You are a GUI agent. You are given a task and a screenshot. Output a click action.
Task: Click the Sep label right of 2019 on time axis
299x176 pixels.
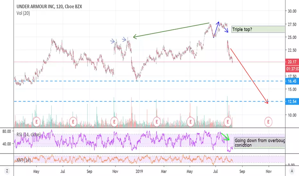[242, 172]
